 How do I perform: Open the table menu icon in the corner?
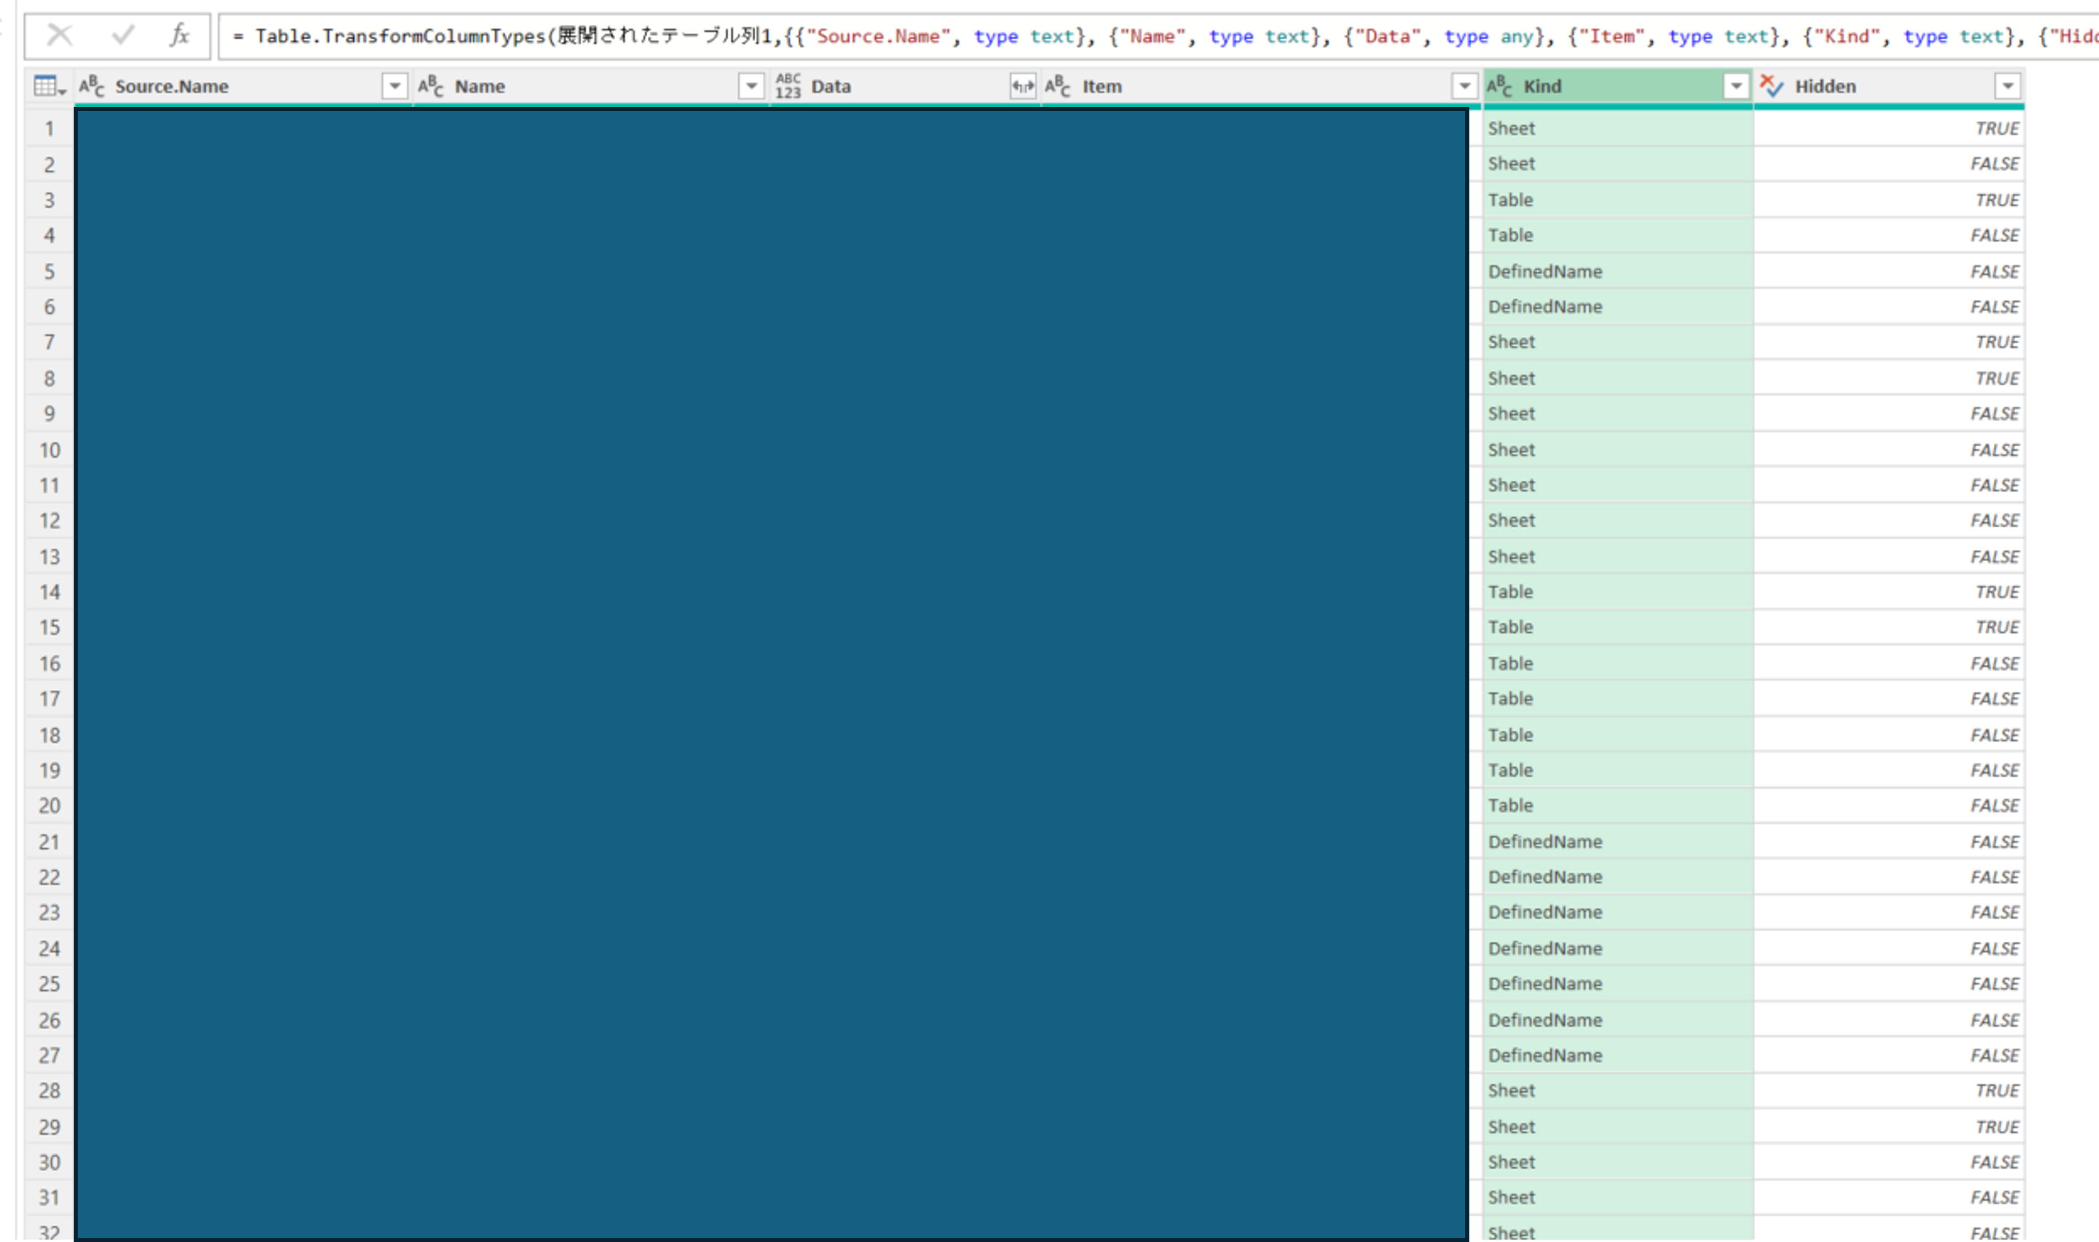click(48, 86)
